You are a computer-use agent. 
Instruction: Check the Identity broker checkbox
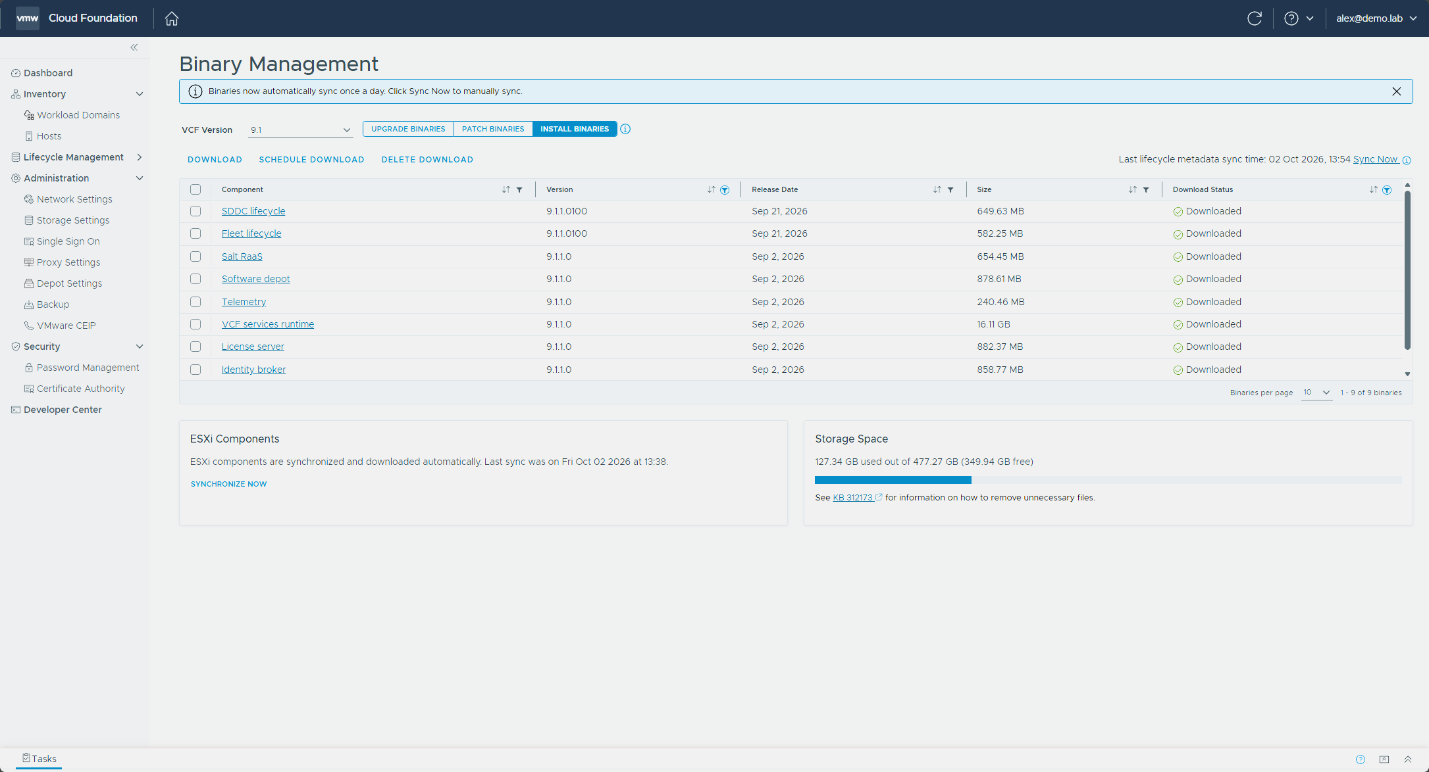(195, 370)
